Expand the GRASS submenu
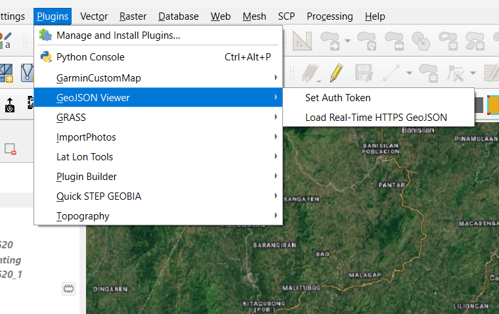The height and width of the screenshot is (314, 499). tap(158, 117)
